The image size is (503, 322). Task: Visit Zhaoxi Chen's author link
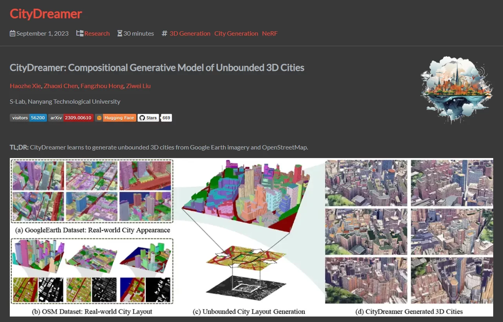[x=61, y=86]
